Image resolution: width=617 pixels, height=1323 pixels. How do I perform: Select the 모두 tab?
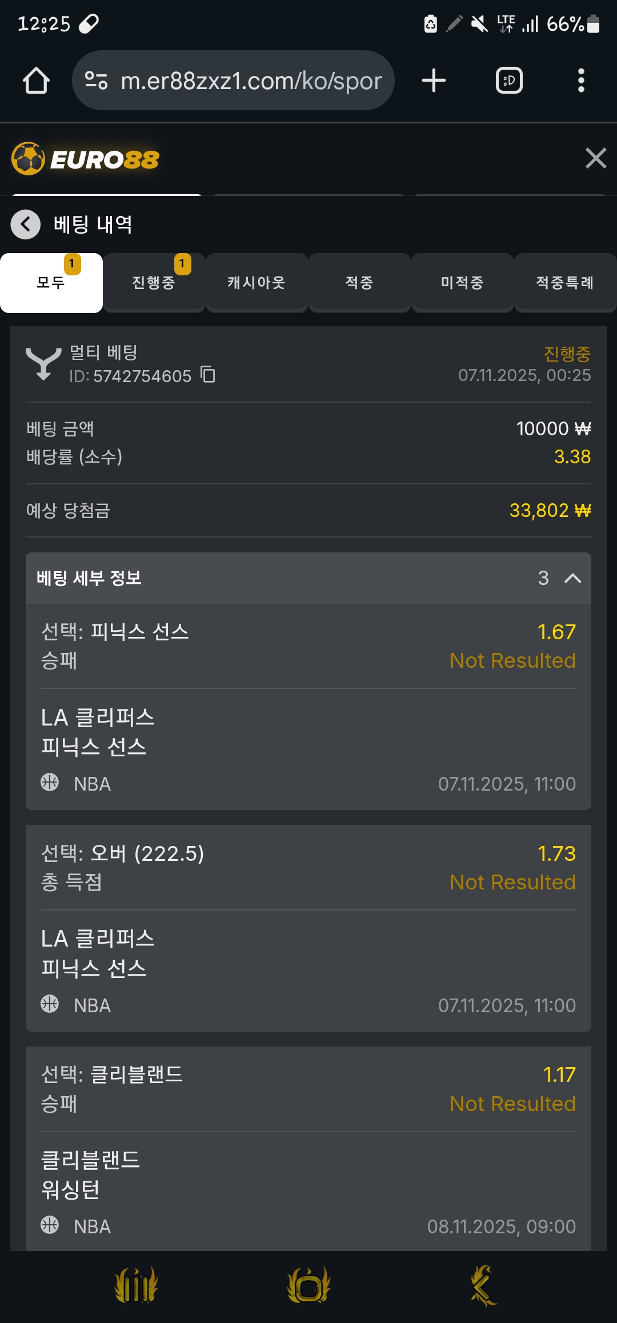(x=51, y=283)
